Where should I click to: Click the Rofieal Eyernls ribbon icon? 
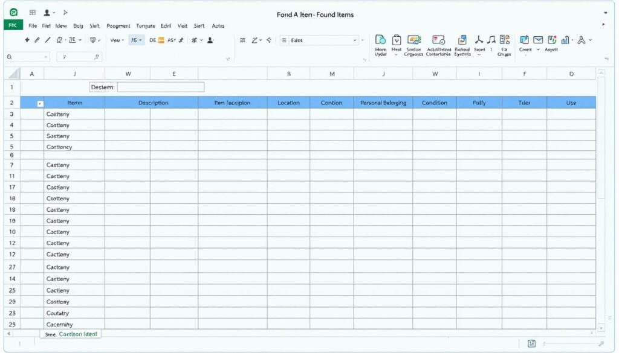pos(462,45)
